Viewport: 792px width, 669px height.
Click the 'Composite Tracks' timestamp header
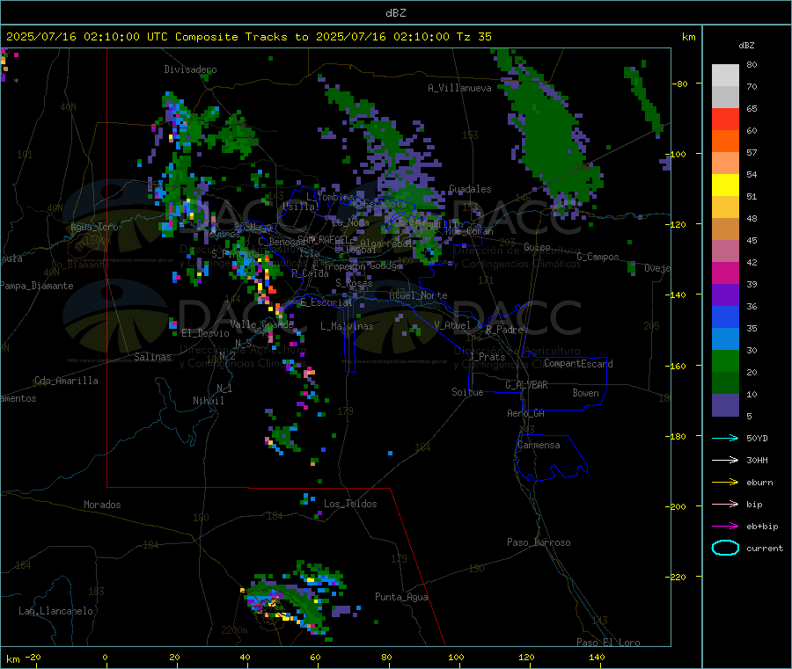pos(248,37)
